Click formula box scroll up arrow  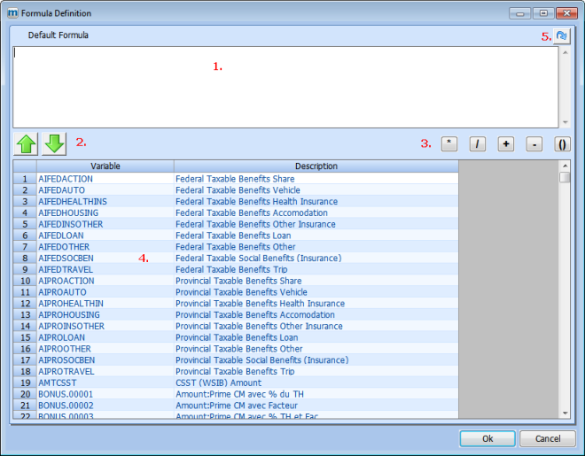[x=565, y=52]
